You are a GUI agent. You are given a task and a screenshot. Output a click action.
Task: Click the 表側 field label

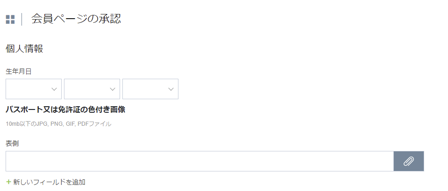[12, 143]
